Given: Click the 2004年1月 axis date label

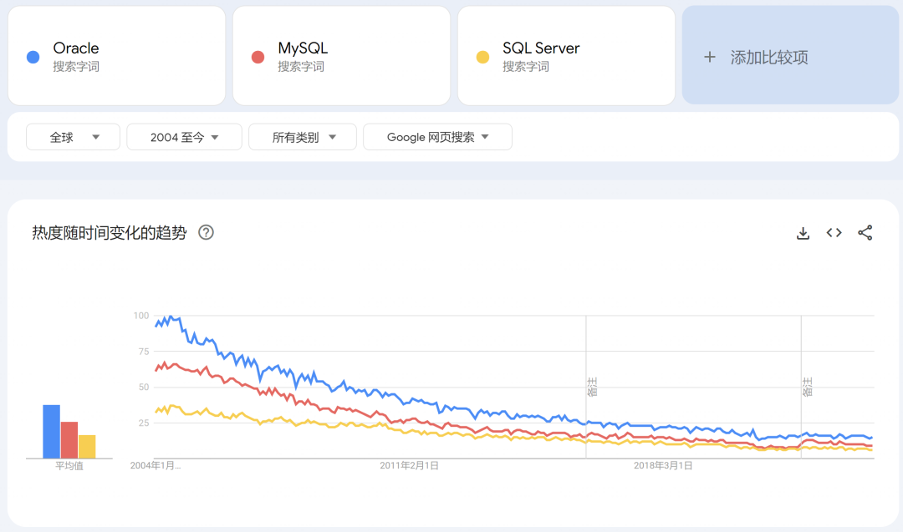Looking at the screenshot, I should [156, 466].
